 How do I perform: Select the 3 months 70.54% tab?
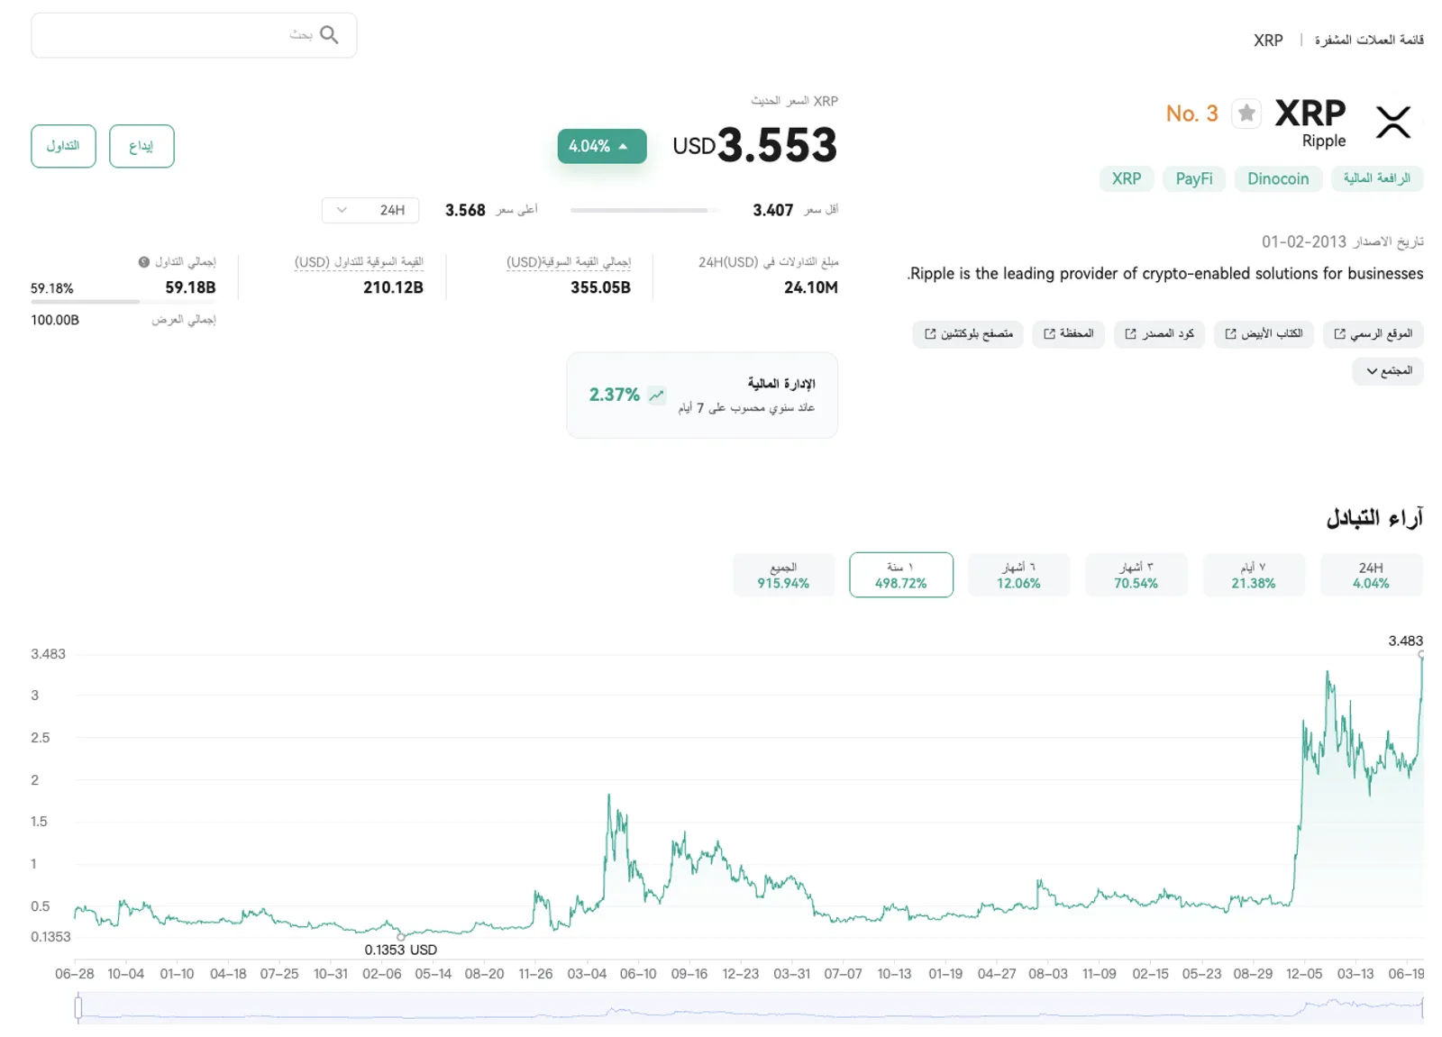point(1136,575)
